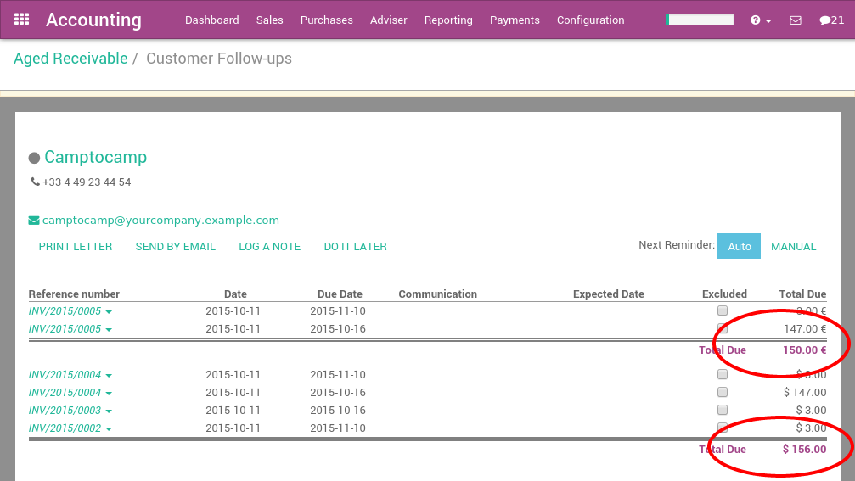Open the help question mark menu
This screenshot has width=855, height=481.
click(x=760, y=20)
